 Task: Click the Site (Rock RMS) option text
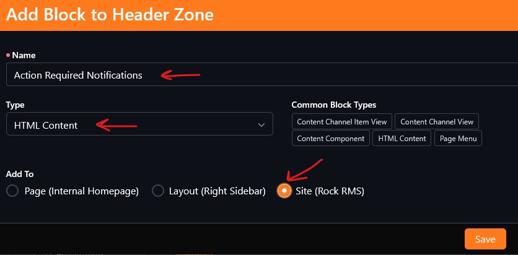(x=330, y=191)
